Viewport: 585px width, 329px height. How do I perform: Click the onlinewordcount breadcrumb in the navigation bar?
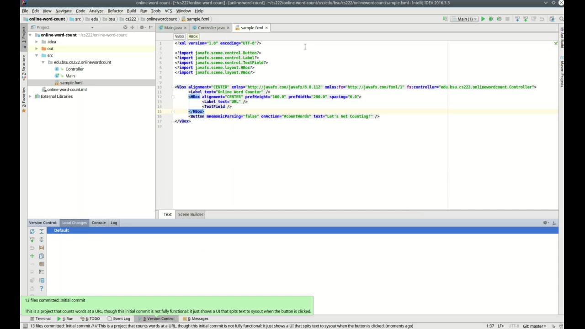pyautogui.click(x=159, y=19)
